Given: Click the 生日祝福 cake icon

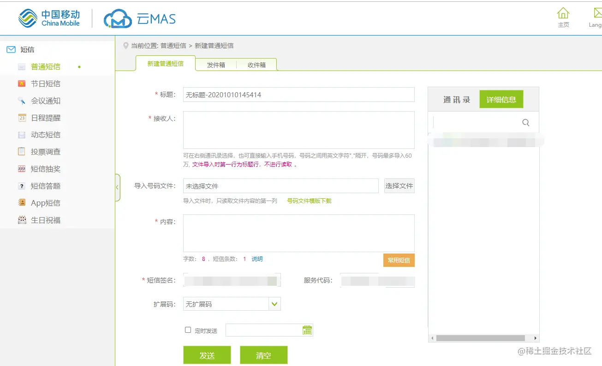Looking at the screenshot, I should [x=22, y=220].
